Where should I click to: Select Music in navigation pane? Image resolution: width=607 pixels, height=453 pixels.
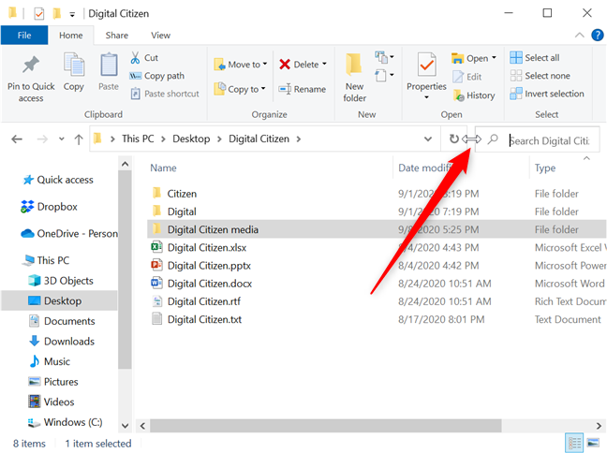50,361
